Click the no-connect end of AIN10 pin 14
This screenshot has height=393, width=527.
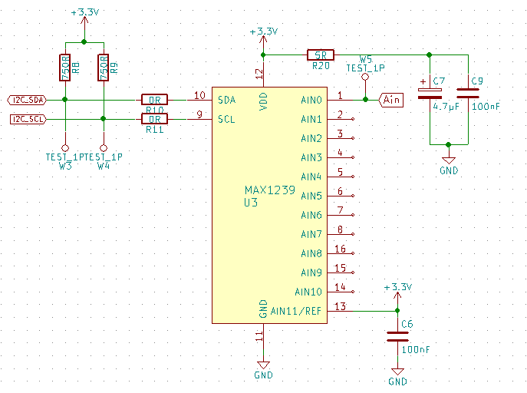pyautogui.click(x=353, y=292)
